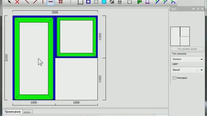This screenshot has height=116, width=207.
Task: Select the forward-slash diagonal line tool
Action: (x=35, y=2)
